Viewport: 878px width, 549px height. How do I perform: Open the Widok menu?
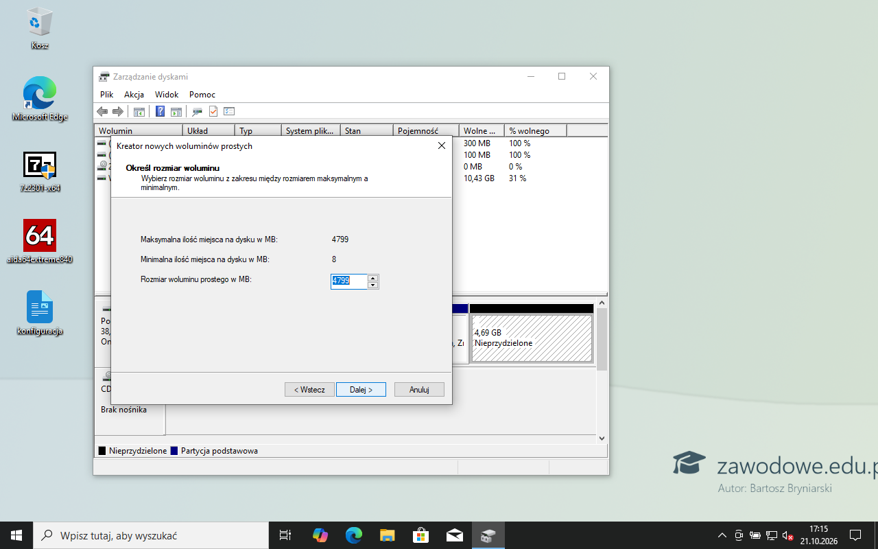(x=167, y=95)
